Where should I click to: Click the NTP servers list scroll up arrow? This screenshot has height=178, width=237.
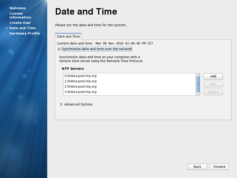pos(198,75)
